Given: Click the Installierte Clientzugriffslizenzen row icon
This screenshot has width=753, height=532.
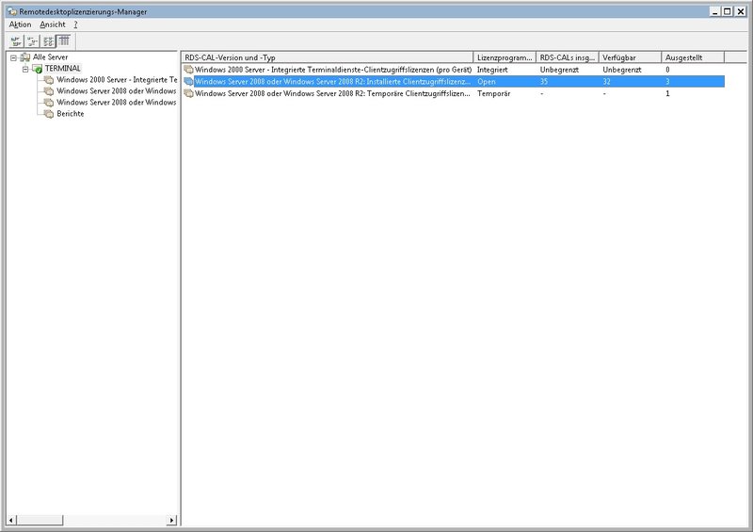Looking at the screenshot, I should point(189,82).
